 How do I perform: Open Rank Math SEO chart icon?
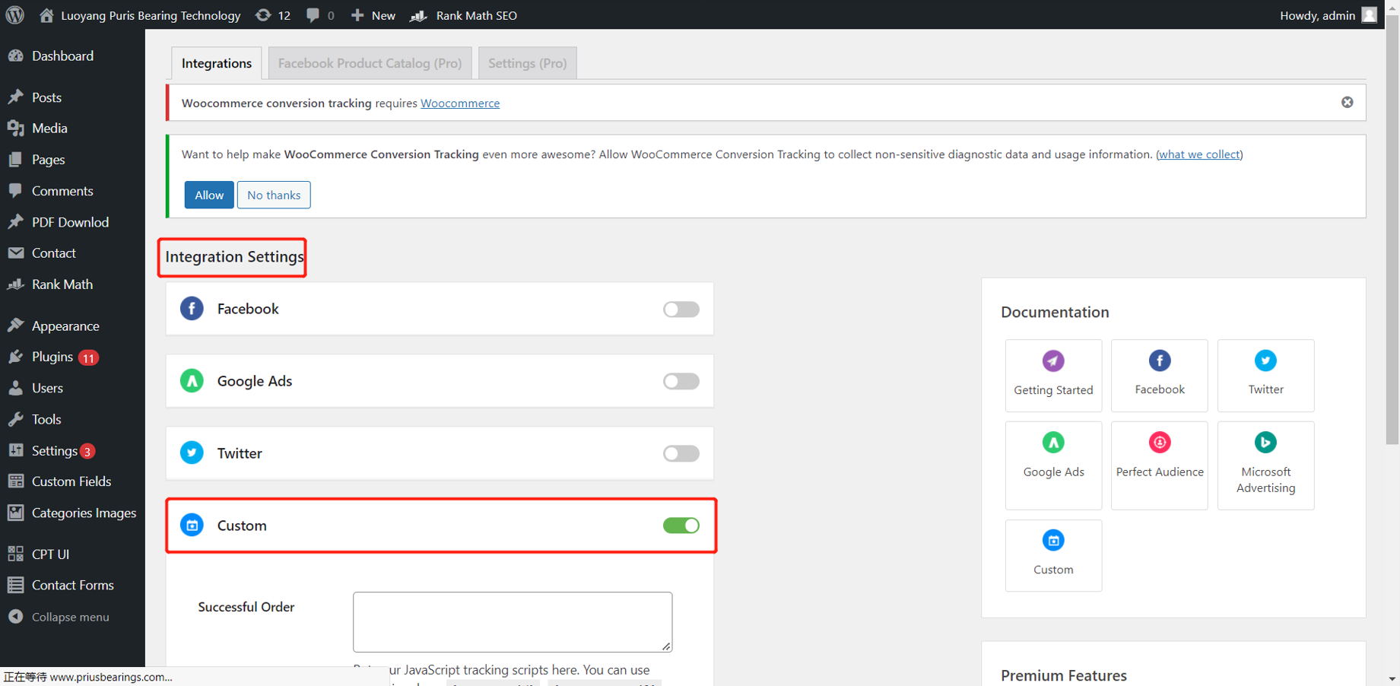click(418, 15)
